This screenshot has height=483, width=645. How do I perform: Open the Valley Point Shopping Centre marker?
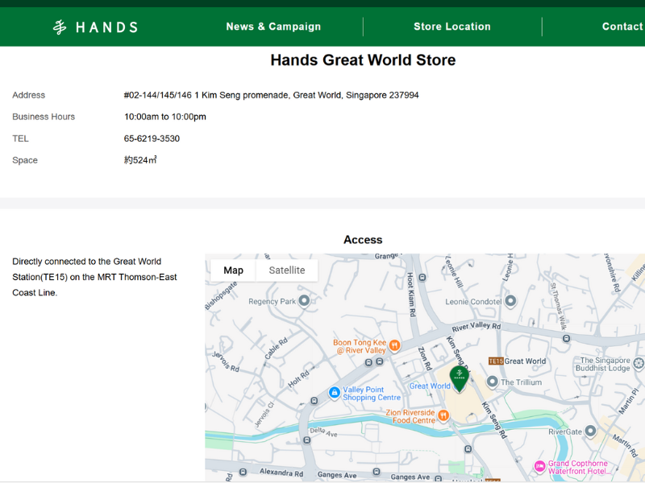point(334,393)
